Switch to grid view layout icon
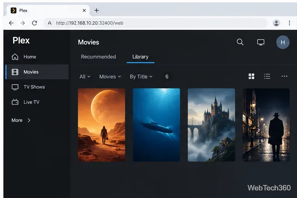 coord(251,76)
